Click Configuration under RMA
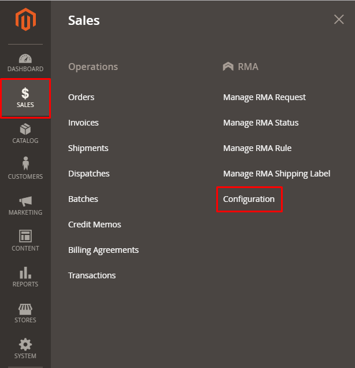 (x=249, y=199)
